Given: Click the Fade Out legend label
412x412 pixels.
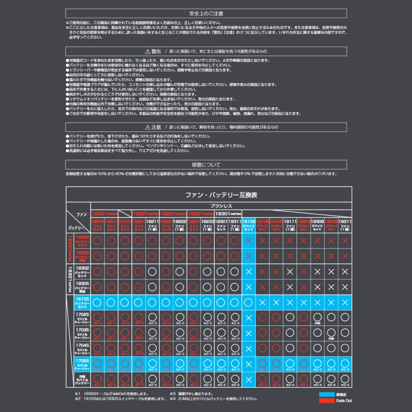Looking at the screenshot, I should [x=344, y=401].
